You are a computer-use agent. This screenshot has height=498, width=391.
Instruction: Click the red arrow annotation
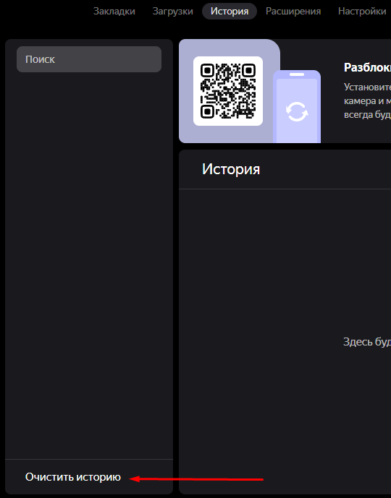click(x=196, y=478)
